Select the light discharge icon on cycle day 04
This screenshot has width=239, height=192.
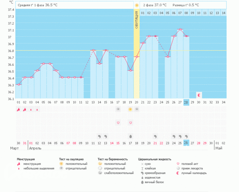(x=37, y=109)
